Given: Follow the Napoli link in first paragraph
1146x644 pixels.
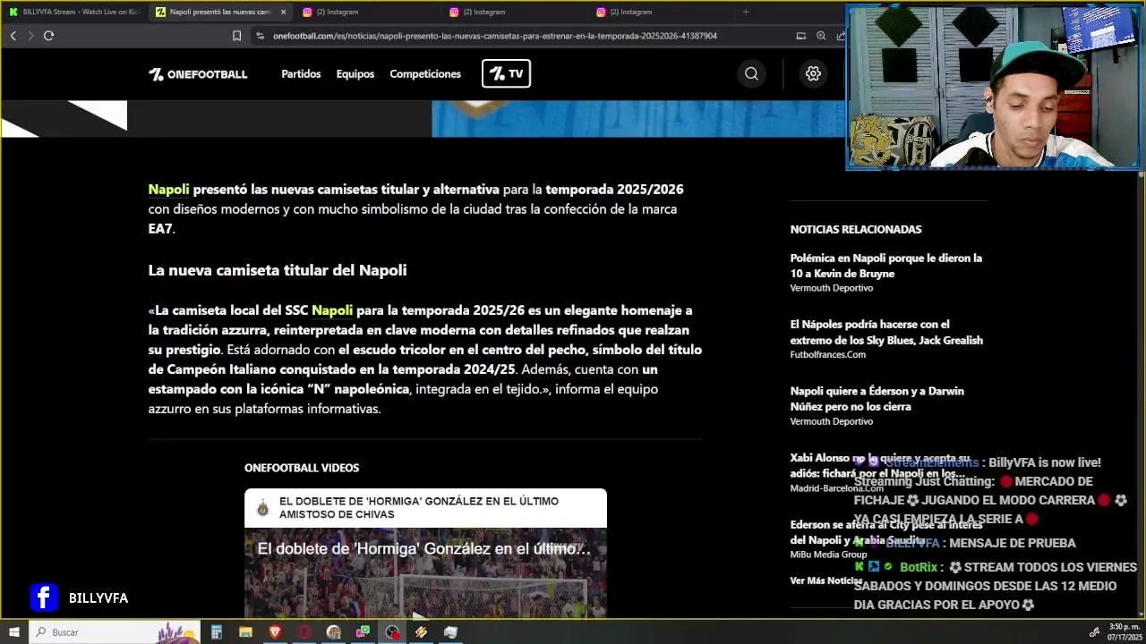Looking at the screenshot, I should 168,190.
